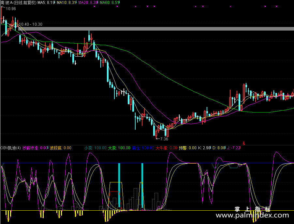Select the D: 8.08 value label
This screenshot has width=294, height=224.
[x=219, y=148]
